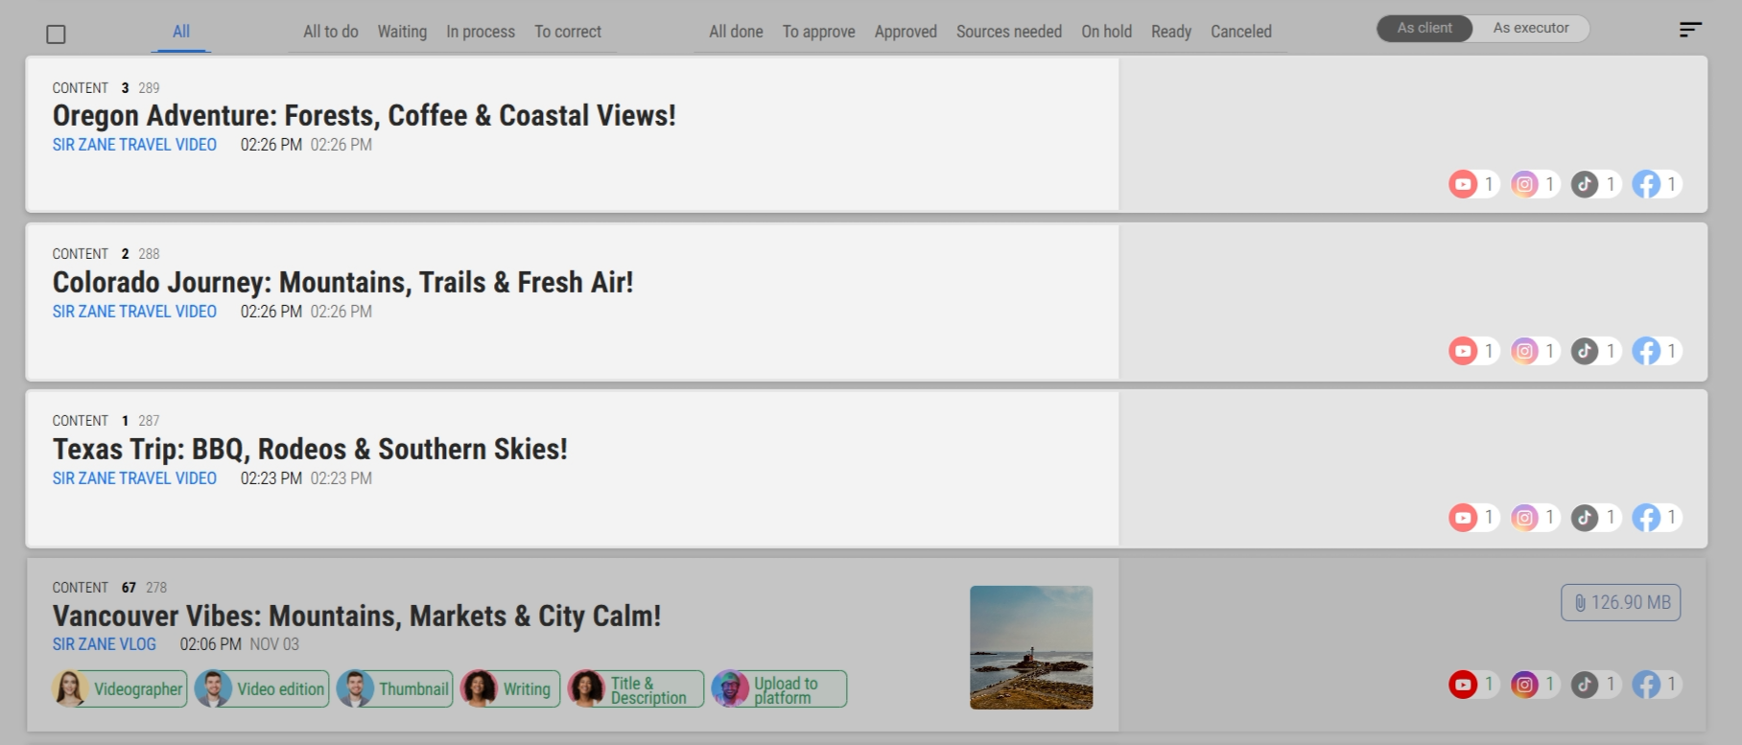The width and height of the screenshot is (1742, 745).
Task: Tick the select-all checkbox
Action: [57, 35]
